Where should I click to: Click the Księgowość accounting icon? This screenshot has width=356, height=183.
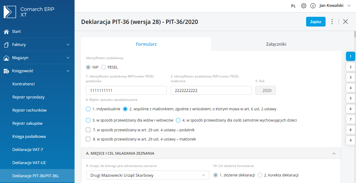(6, 71)
